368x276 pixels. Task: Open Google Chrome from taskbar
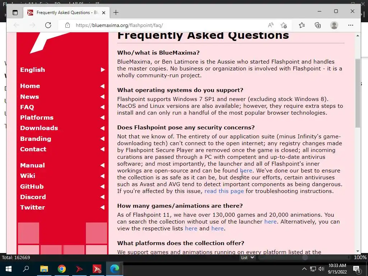pos(62,269)
